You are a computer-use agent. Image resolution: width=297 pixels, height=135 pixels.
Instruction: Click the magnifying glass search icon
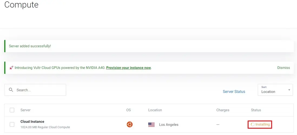pyautogui.click(x=11, y=90)
